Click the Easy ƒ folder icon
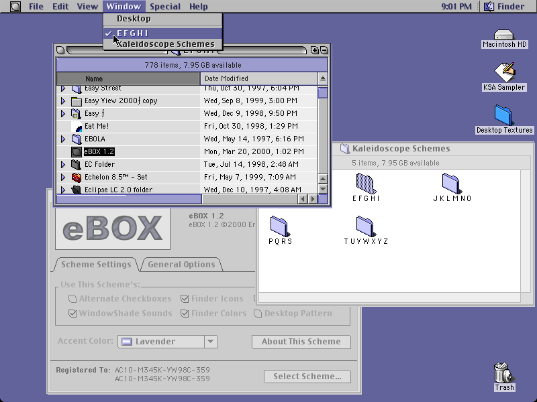537x402 pixels. (77, 113)
